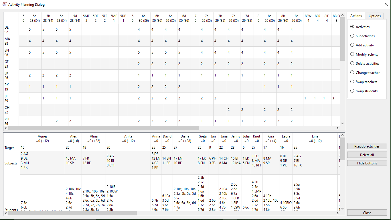
Task: Click the Greta teacher column header
Action: (x=203, y=139)
